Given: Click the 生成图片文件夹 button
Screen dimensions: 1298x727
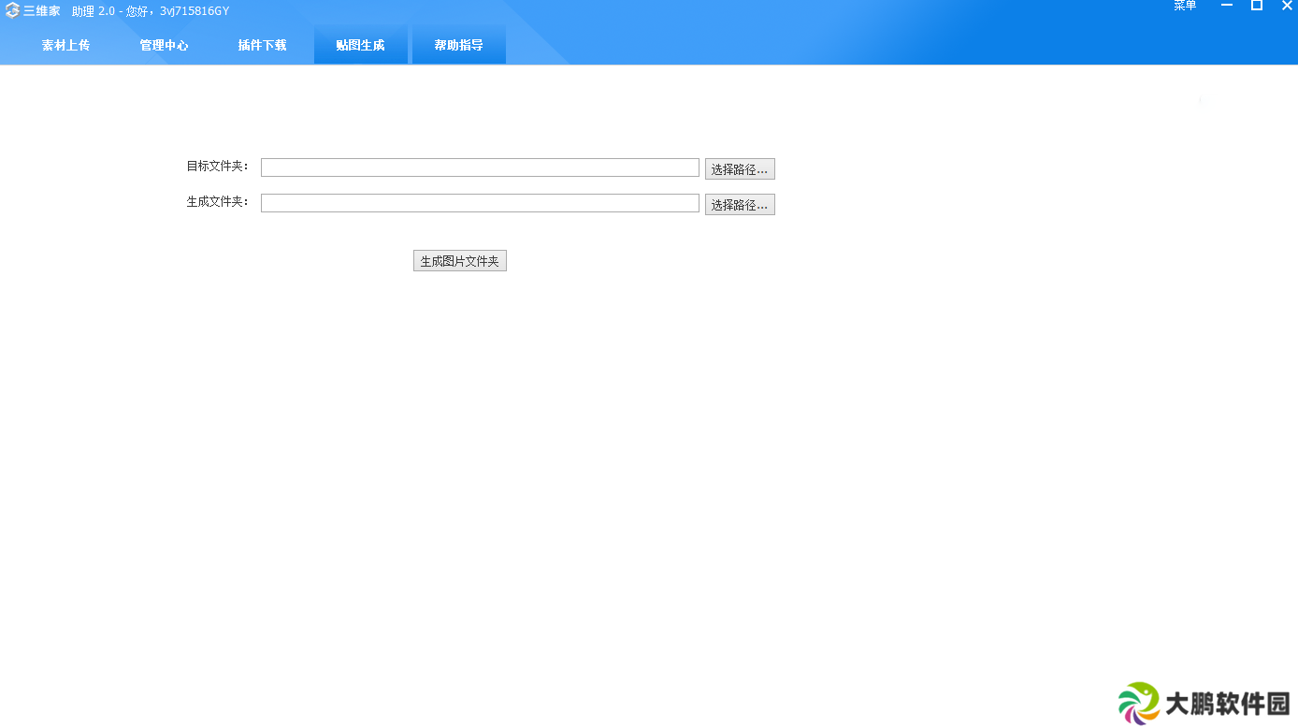Looking at the screenshot, I should 460,261.
